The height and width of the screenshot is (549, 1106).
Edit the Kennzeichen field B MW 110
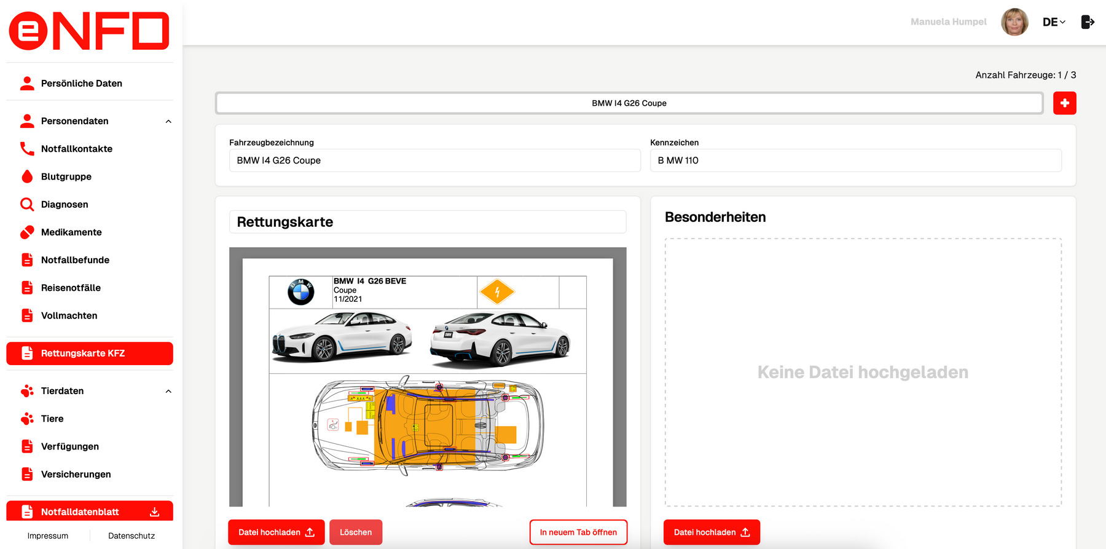856,160
